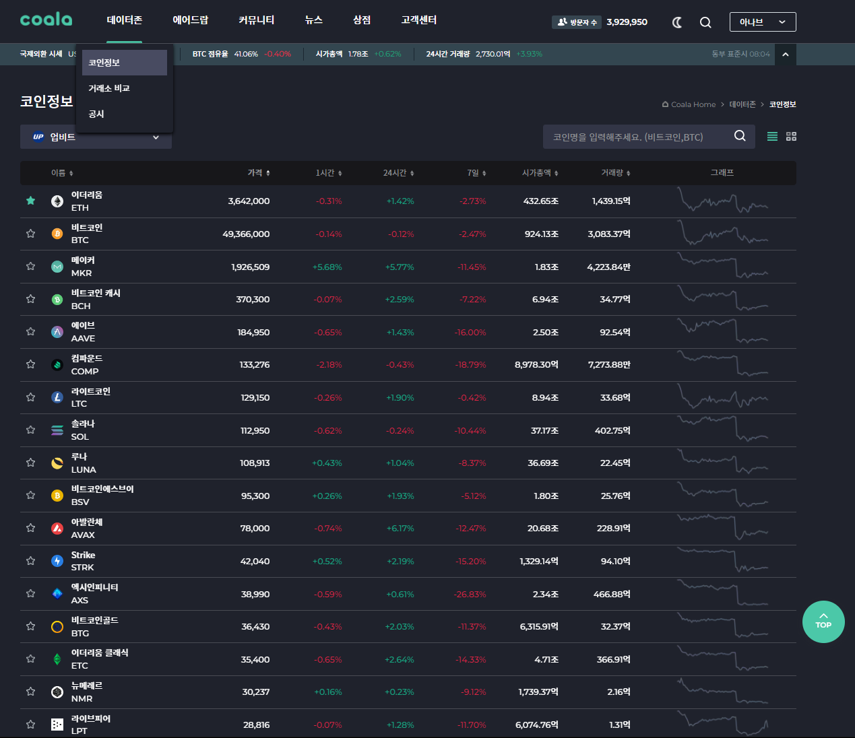Favorite the AAVE star
The width and height of the screenshot is (855, 738).
(30, 331)
